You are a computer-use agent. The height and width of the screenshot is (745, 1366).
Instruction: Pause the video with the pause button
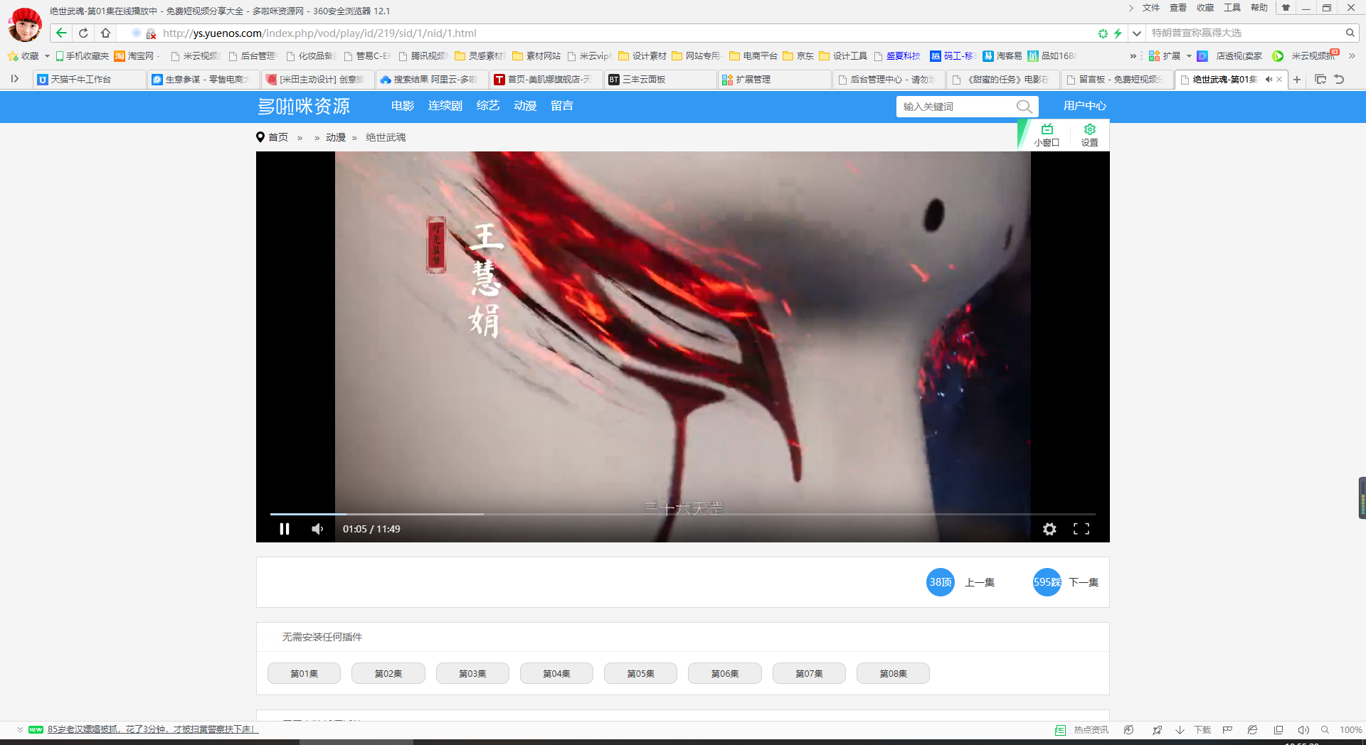(285, 529)
